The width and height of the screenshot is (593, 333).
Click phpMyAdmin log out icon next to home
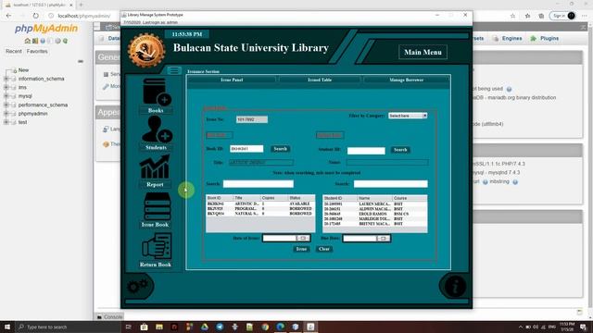click(x=35, y=41)
